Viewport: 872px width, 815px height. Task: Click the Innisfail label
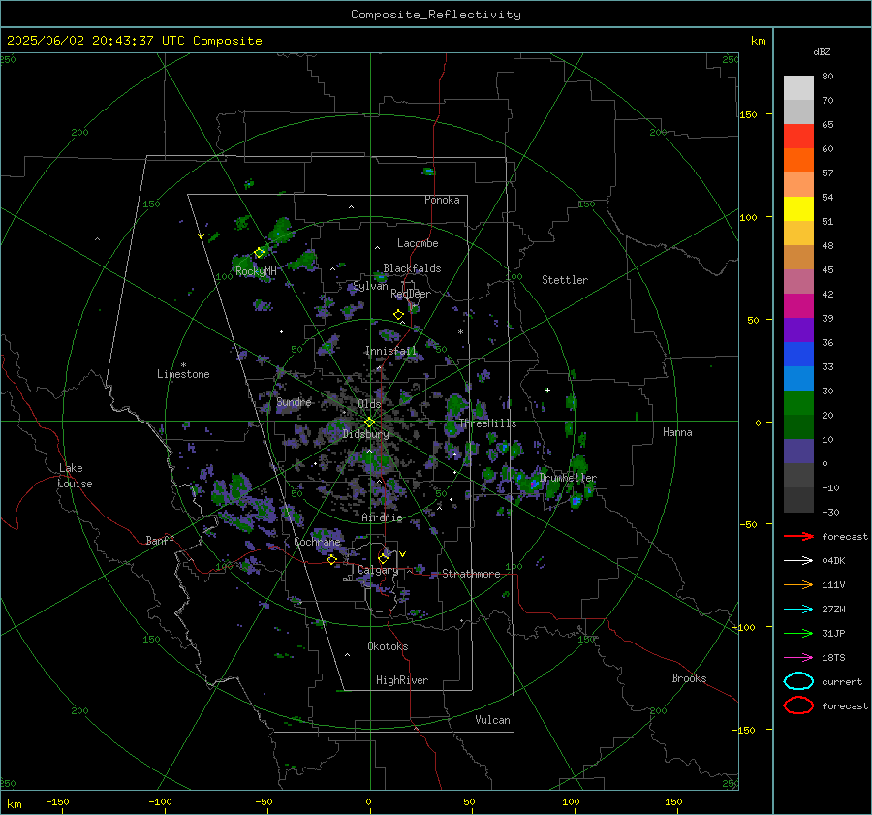(390, 351)
